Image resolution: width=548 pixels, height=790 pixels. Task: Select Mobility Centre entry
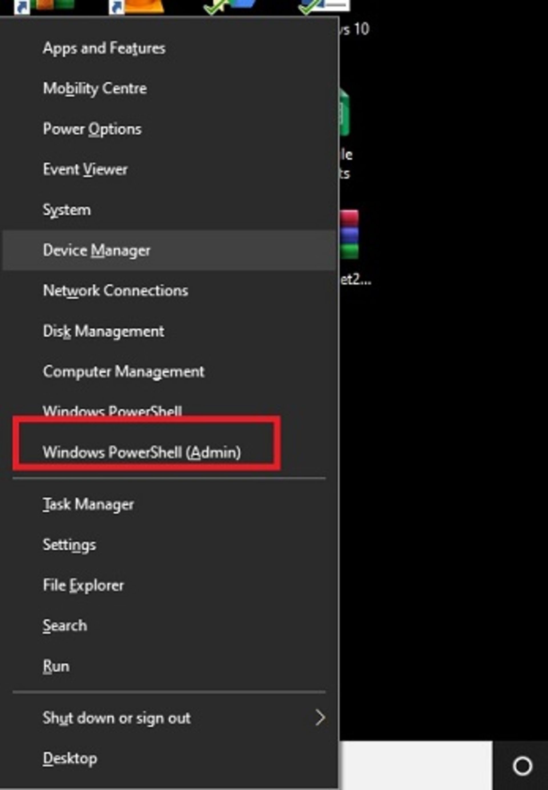[x=169, y=89]
